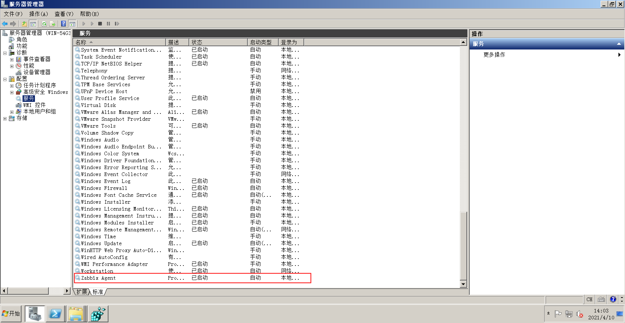Click the 开始 Start button
The width and height of the screenshot is (625, 323).
pyautogui.click(x=12, y=314)
